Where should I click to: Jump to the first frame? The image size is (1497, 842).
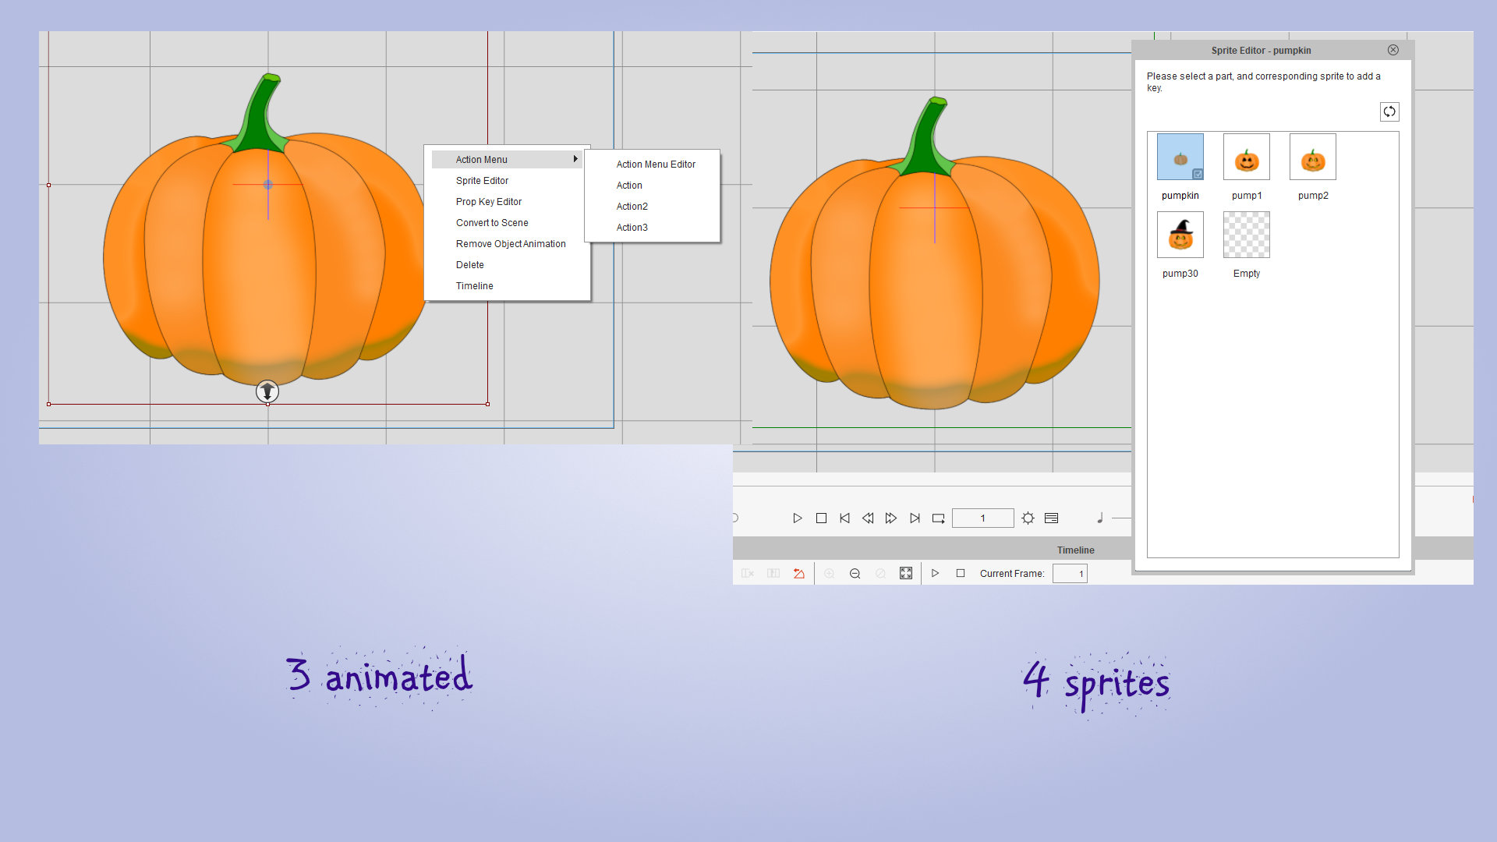coord(844,518)
